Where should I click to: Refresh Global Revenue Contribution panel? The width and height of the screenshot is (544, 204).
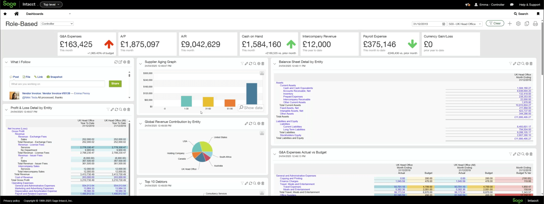(251, 123)
